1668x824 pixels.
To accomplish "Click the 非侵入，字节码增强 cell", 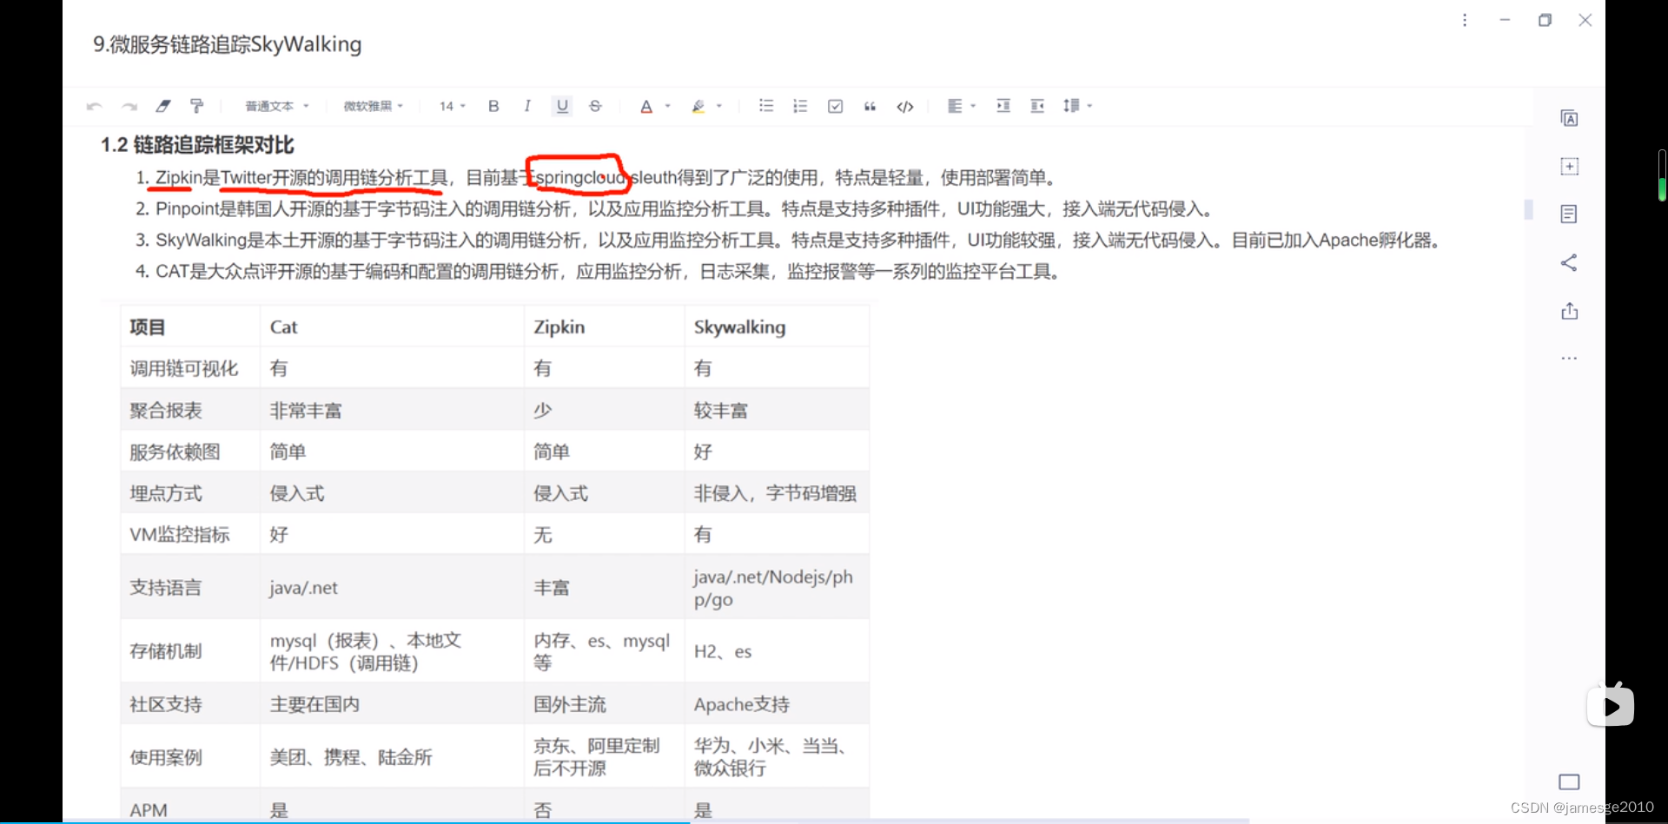I will pyautogui.click(x=775, y=493).
